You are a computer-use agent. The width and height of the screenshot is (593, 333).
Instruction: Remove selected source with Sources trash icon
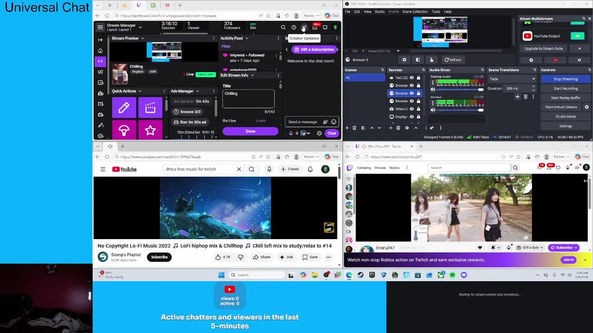coord(399,128)
